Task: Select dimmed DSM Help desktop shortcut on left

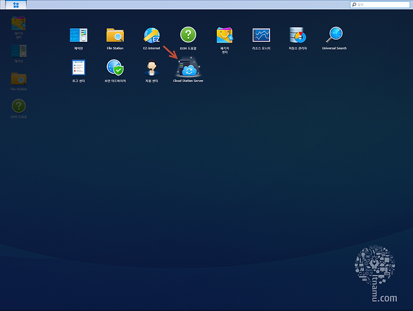Action: coord(19,106)
